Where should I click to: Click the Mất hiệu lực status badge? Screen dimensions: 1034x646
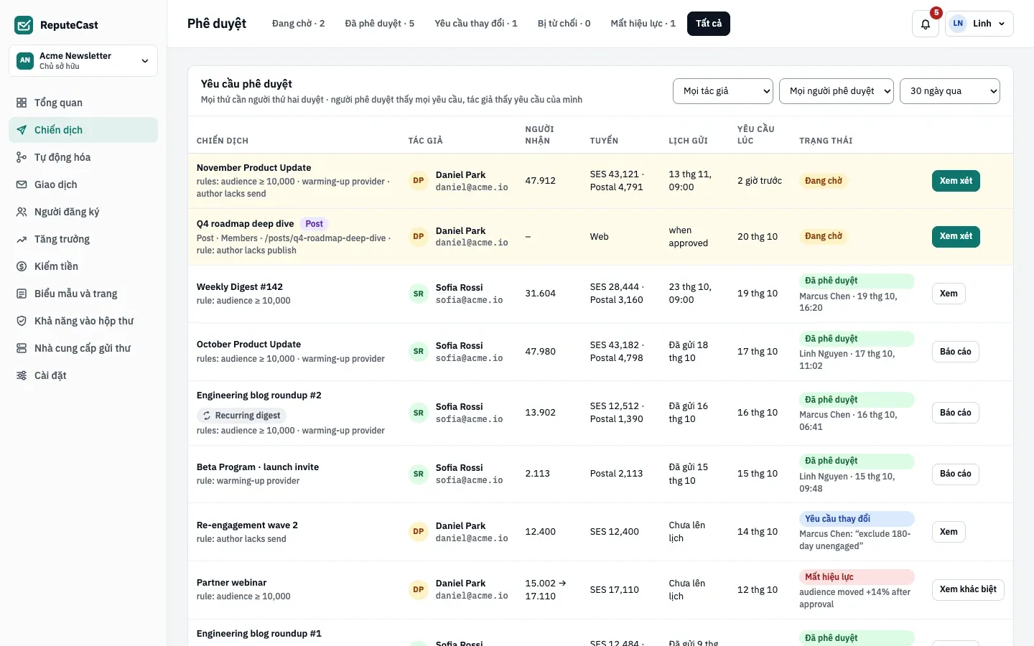[x=857, y=577]
